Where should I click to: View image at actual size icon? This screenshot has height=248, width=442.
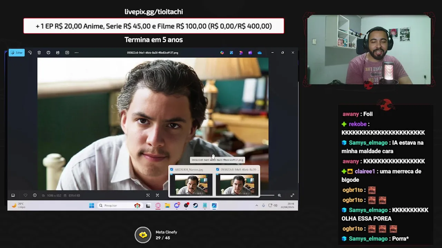(157, 195)
